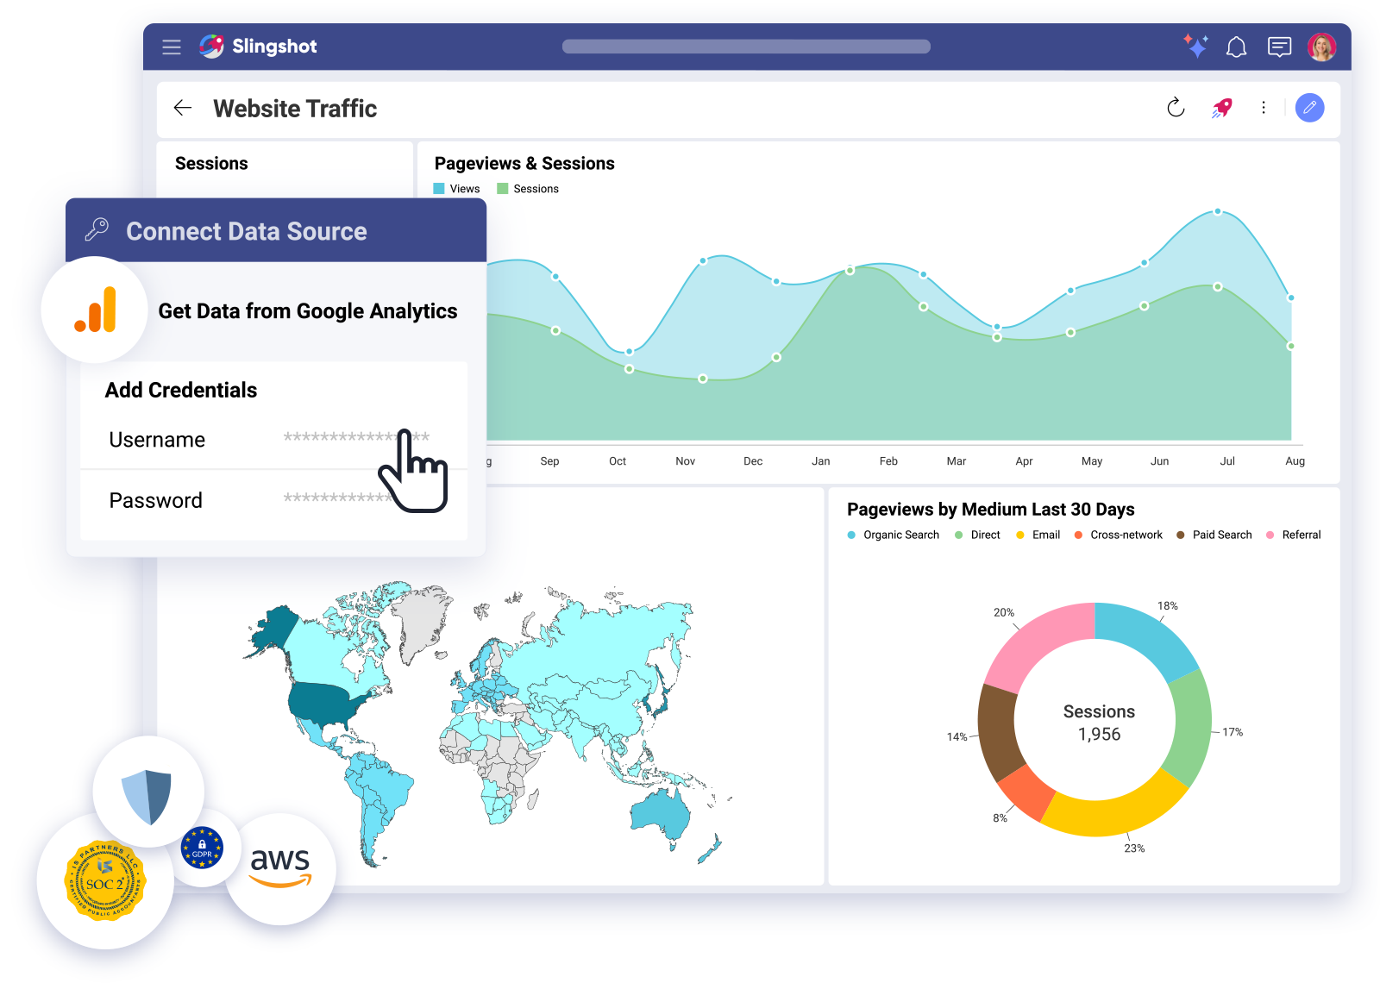Click the Slingshot logo
1380x983 pixels.
pos(259,47)
